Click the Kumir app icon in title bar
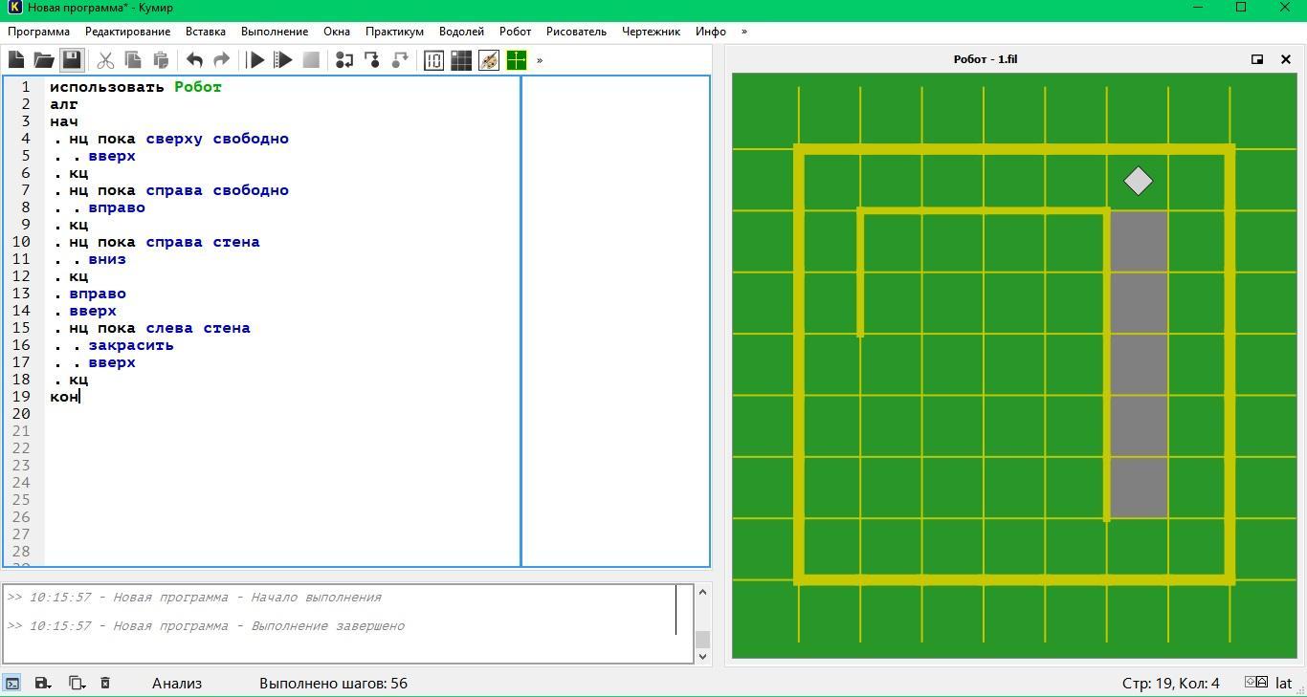Viewport: 1307px width, 697px height. pos(13,8)
